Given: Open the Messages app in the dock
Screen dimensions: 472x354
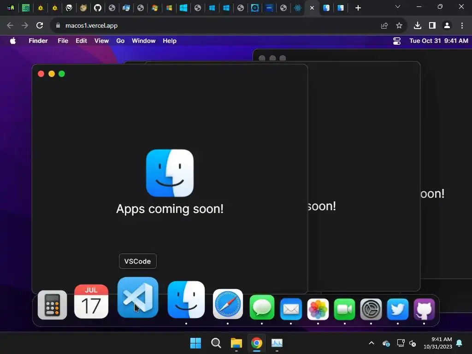Looking at the screenshot, I should [x=262, y=307].
